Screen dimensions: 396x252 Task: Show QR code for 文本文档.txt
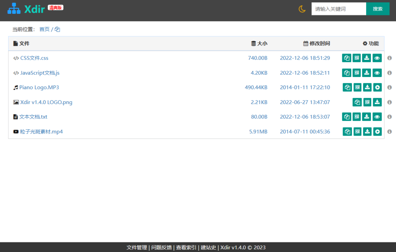pyautogui.click(x=357, y=117)
